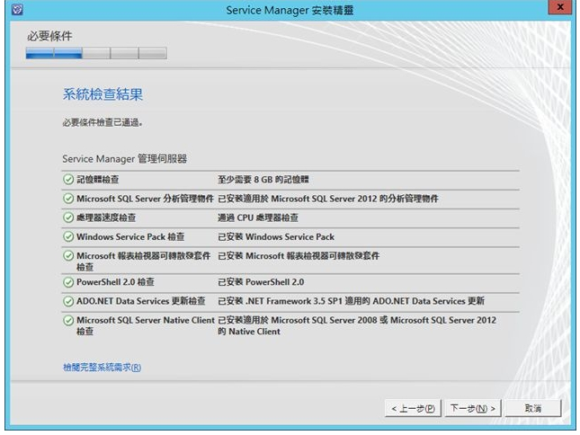The height and width of the screenshot is (435, 580).
Task: Click the green check icon beside 記憶體檢查
Action: tap(68, 180)
